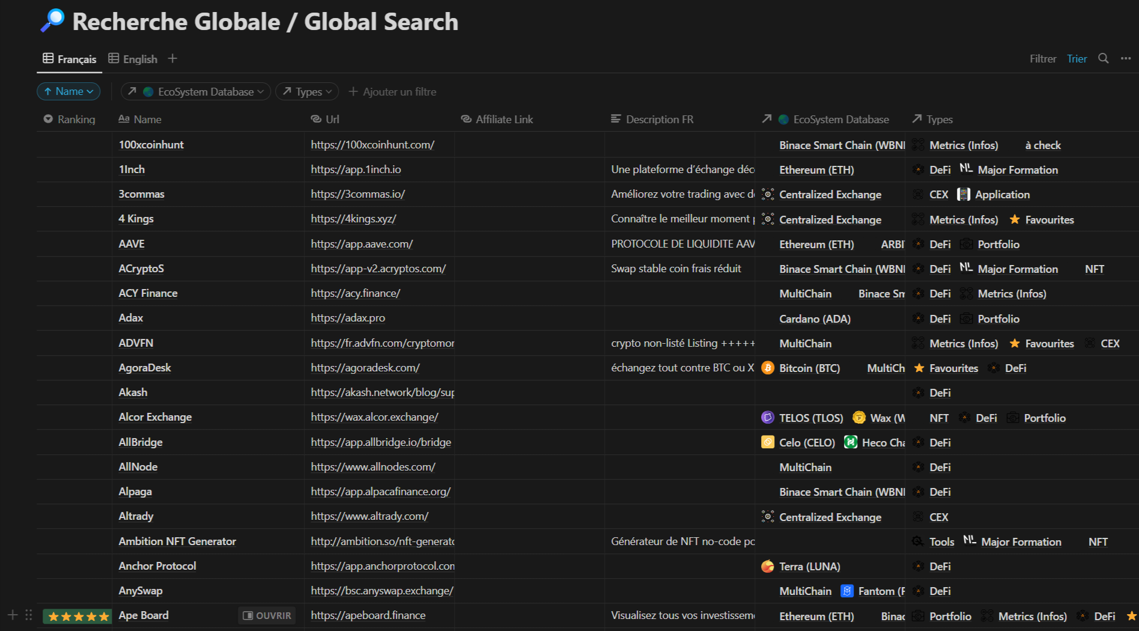
Task: Open the search icon in view toolbar
Action: click(x=1104, y=58)
